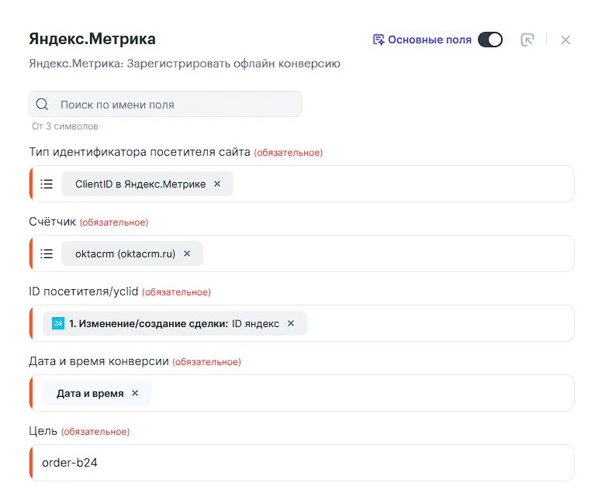This screenshot has height=493, width=602.
Task: Click the Основные поля label
Action: point(430,40)
